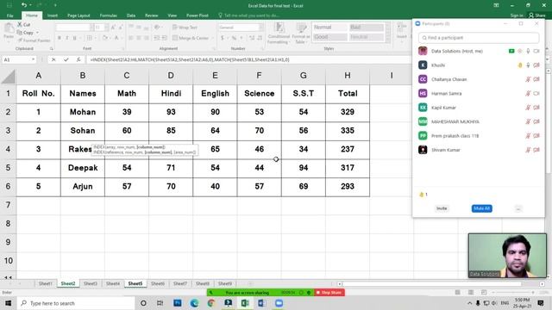This screenshot has width=552, height=310.
Task: Toggle Underline formatting
Action: click(x=75, y=38)
